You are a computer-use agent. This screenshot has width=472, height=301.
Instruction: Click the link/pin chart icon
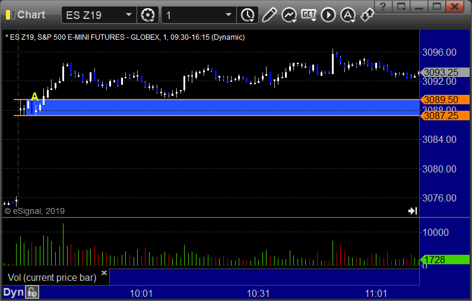point(368,15)
